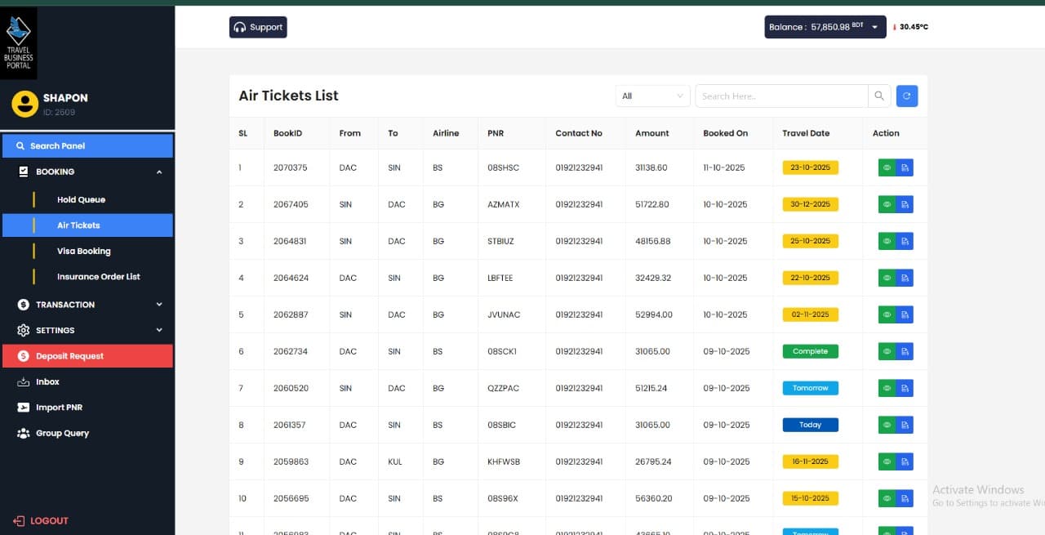The width and height of the screenshot is (1045, 535).
Task: Refresh the Air Tickets list
Action: [x=906, y=96]
